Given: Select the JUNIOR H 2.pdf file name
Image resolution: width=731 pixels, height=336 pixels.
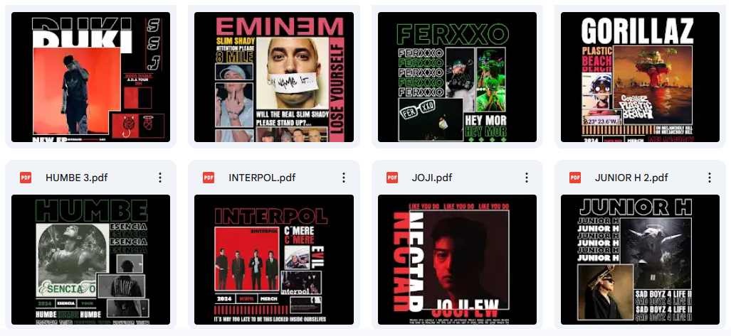Looking at the screenshot, I should tap(631, 178).
